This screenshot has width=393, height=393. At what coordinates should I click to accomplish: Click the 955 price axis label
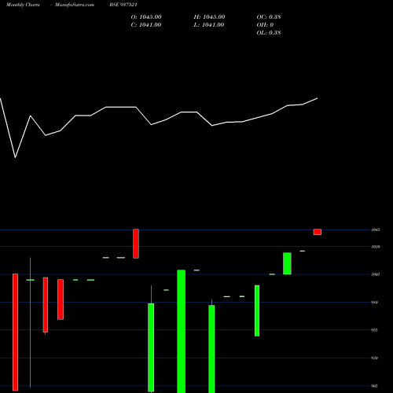[375, 330]
